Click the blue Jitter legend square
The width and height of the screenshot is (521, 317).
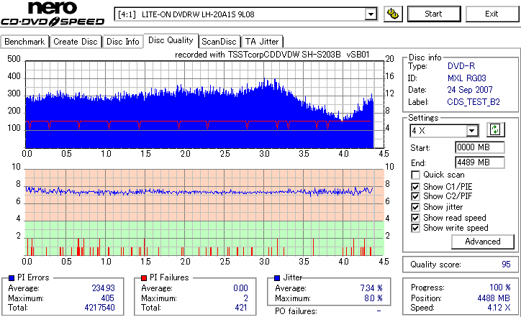click(277, 278)
